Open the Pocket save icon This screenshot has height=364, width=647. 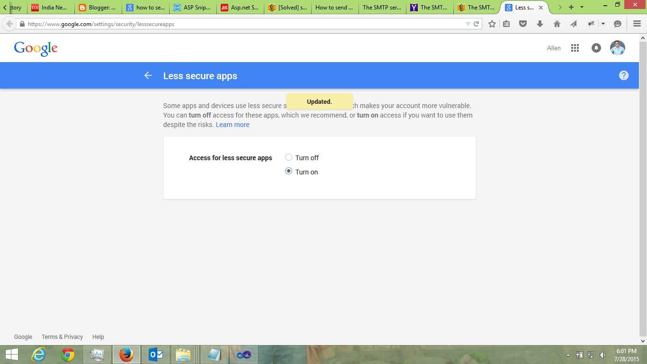(x=523, y=23)
